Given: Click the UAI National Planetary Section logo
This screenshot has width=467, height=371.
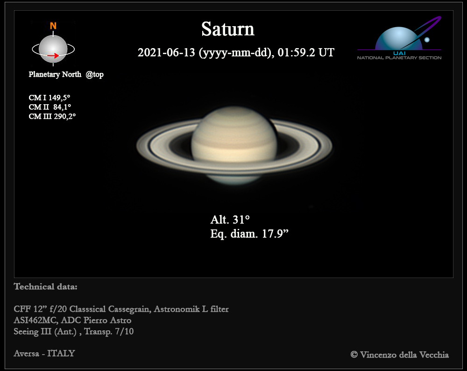Looking at the screenshot, I should point(399,38).
